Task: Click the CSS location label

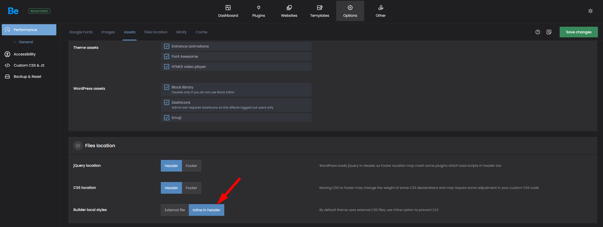Action: (85, 188)
